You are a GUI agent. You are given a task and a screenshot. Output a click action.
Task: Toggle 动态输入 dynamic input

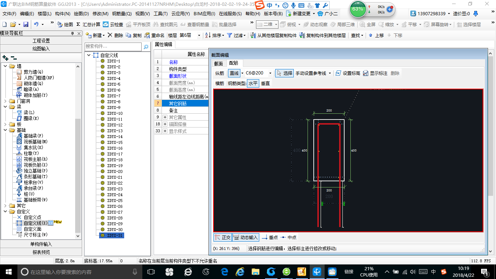click(245, 237)
